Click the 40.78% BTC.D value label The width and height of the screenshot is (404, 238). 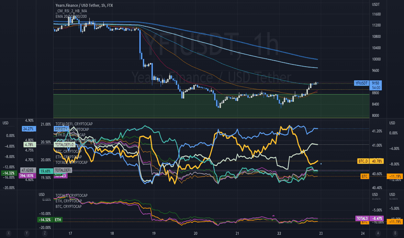[377, 161]
